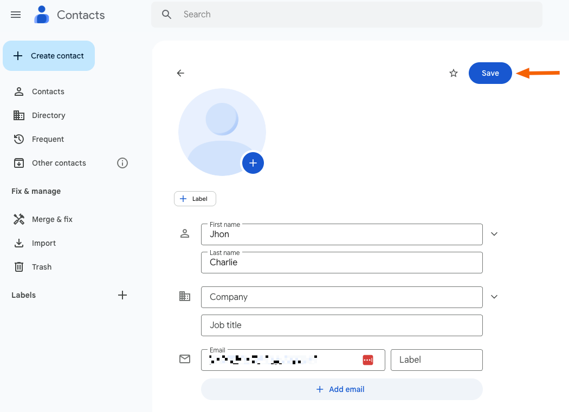The height and width of the screenshot is (412, 569).
Task: Click the Other contacts archive icon
Action: [x=19, y=163]
